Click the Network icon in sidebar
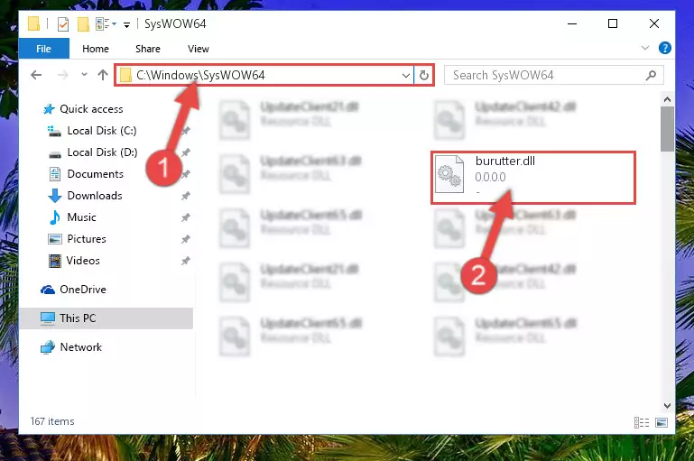The width and height of the screenshot is (694, 461). [x=48, y=347]
